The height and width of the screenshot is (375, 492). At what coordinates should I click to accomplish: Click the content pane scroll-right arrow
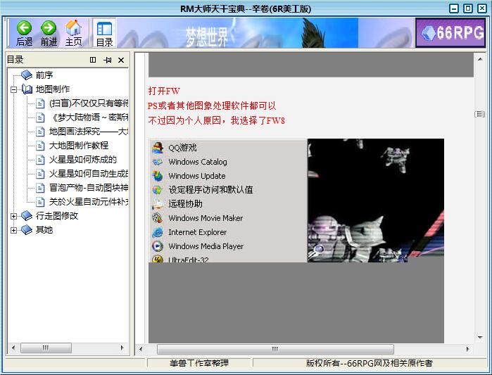click(x=467, y=349)
